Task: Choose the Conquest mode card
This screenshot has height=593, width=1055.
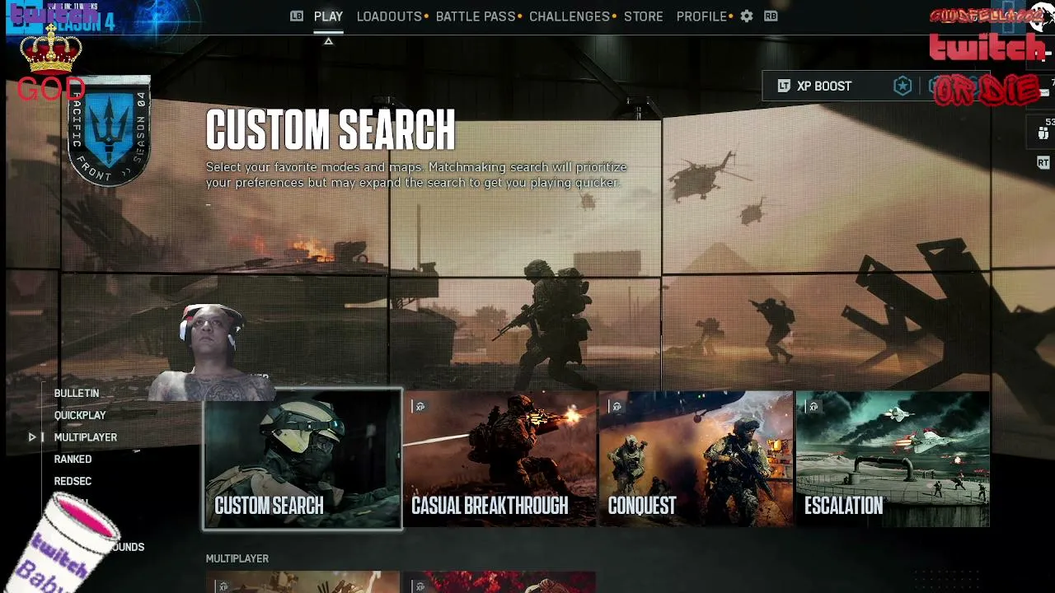Action: tap(696, 459)
